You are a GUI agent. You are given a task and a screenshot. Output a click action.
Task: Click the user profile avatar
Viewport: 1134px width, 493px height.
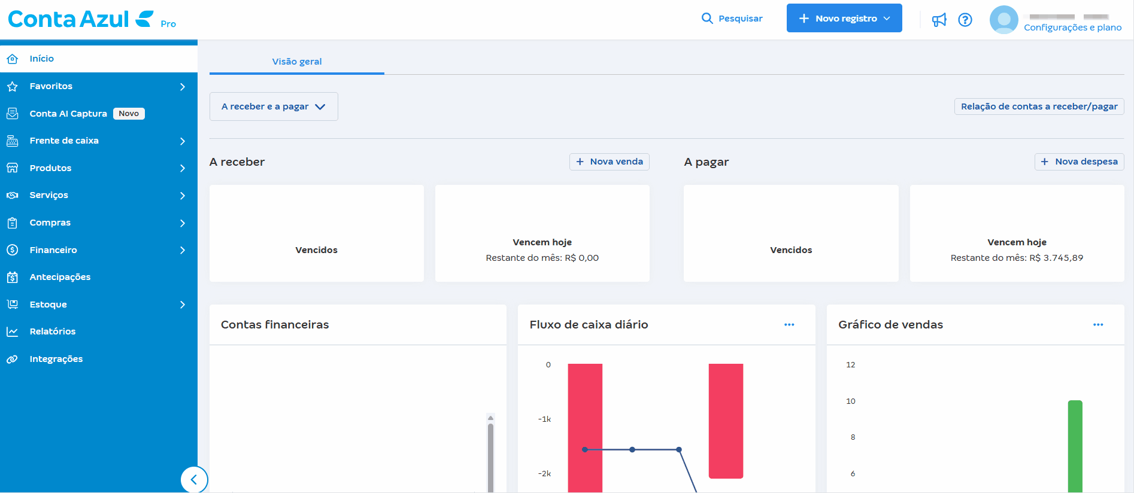click(x=1003, y=20)
